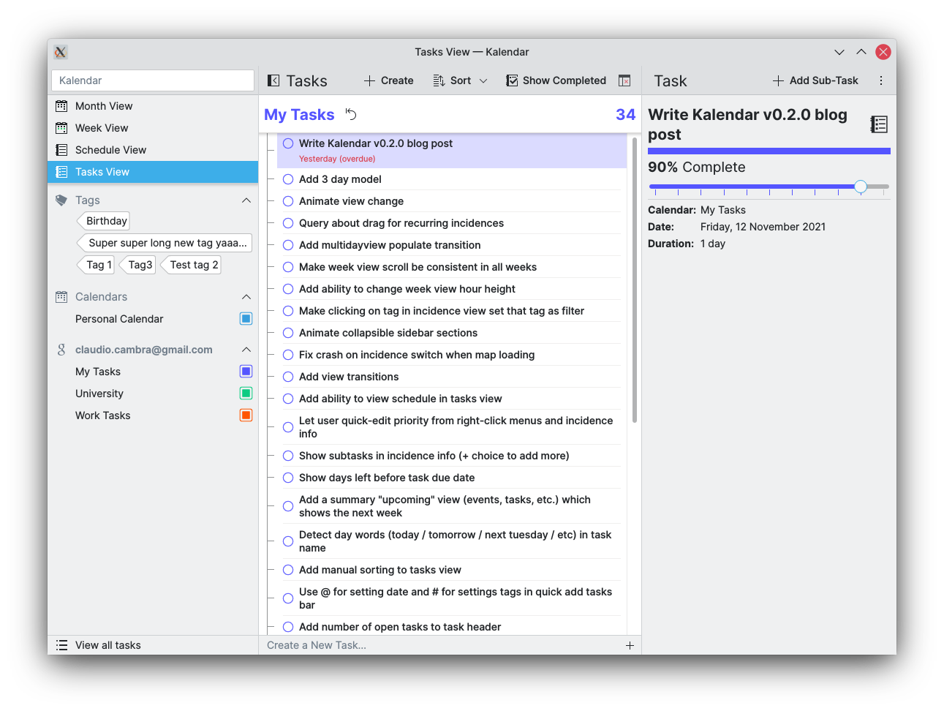Click the Kalendar search field
Image resolution: width=944 pixels, height=711 pixels.
click(x=153, y=80)
